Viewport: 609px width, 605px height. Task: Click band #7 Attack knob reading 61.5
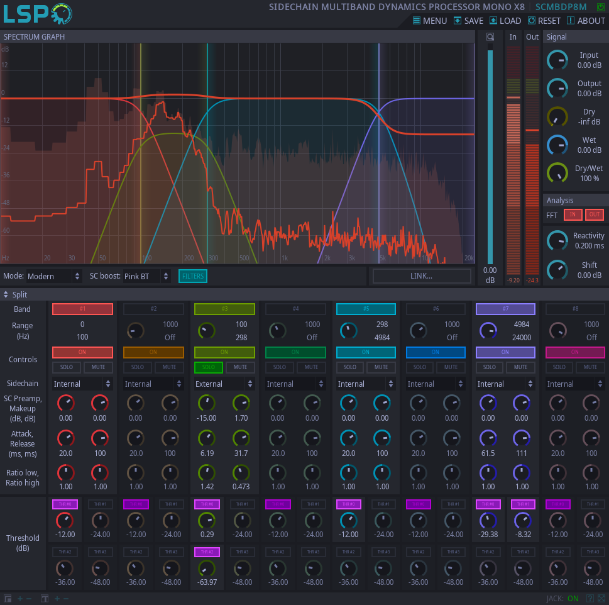pos(488,438)
